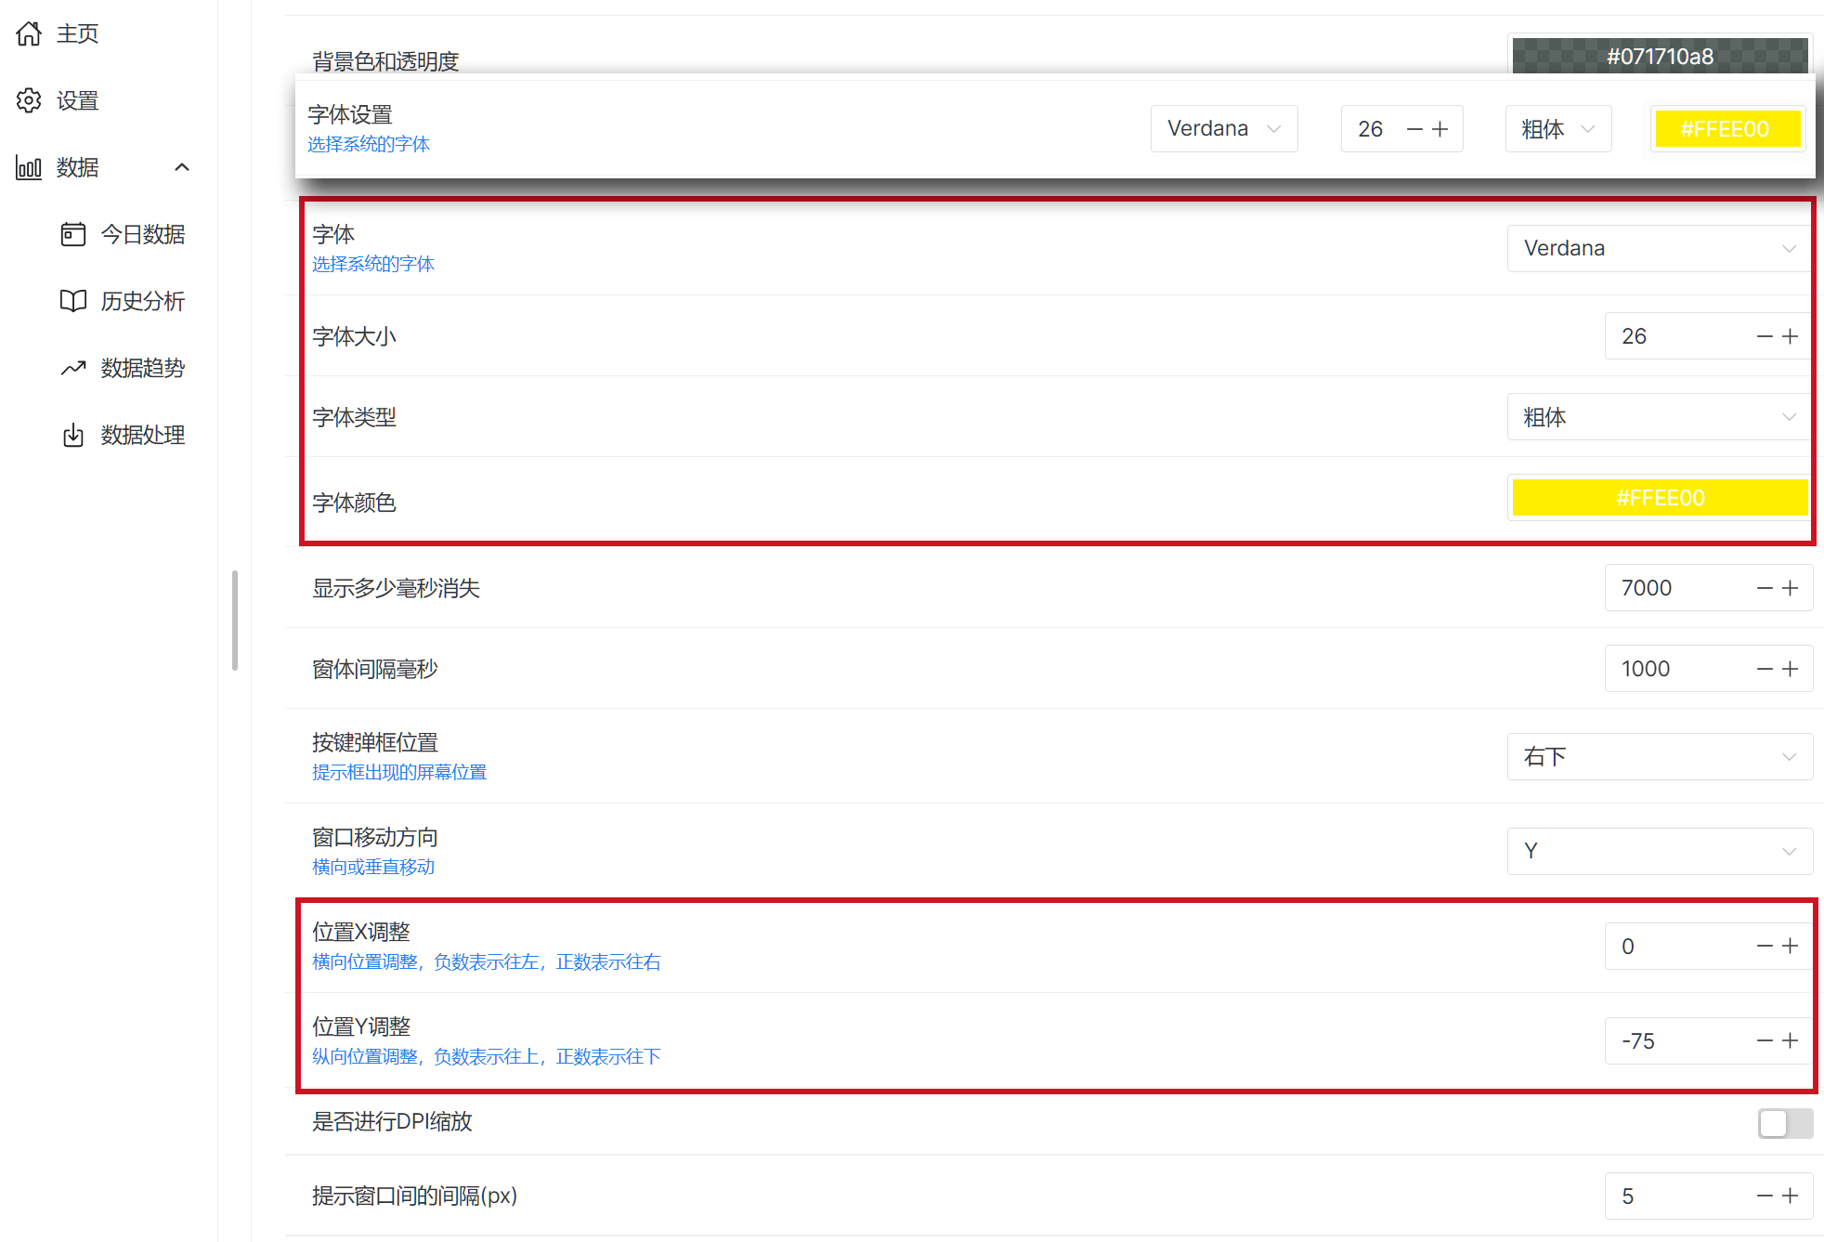The width and height of the screenshot is (1824, 1242).
Task: Click the book icon for history analysis
Action: click(x=73, y=301)
